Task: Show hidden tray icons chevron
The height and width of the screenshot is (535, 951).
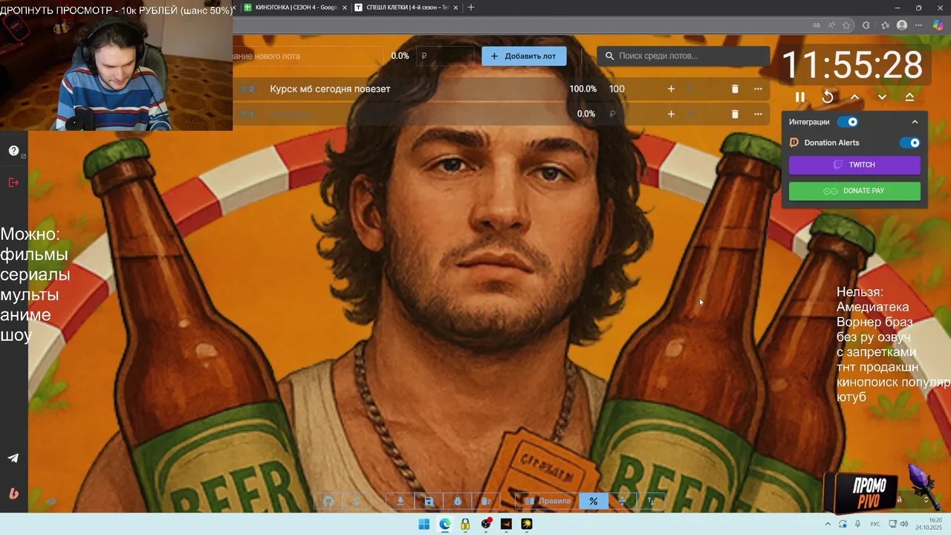Action: [828, 524]
